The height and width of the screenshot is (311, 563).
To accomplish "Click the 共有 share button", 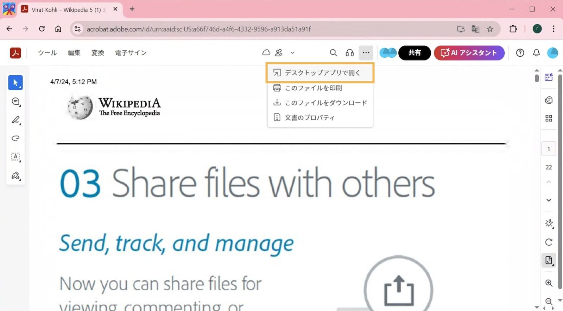I will [x=415, y=53].
